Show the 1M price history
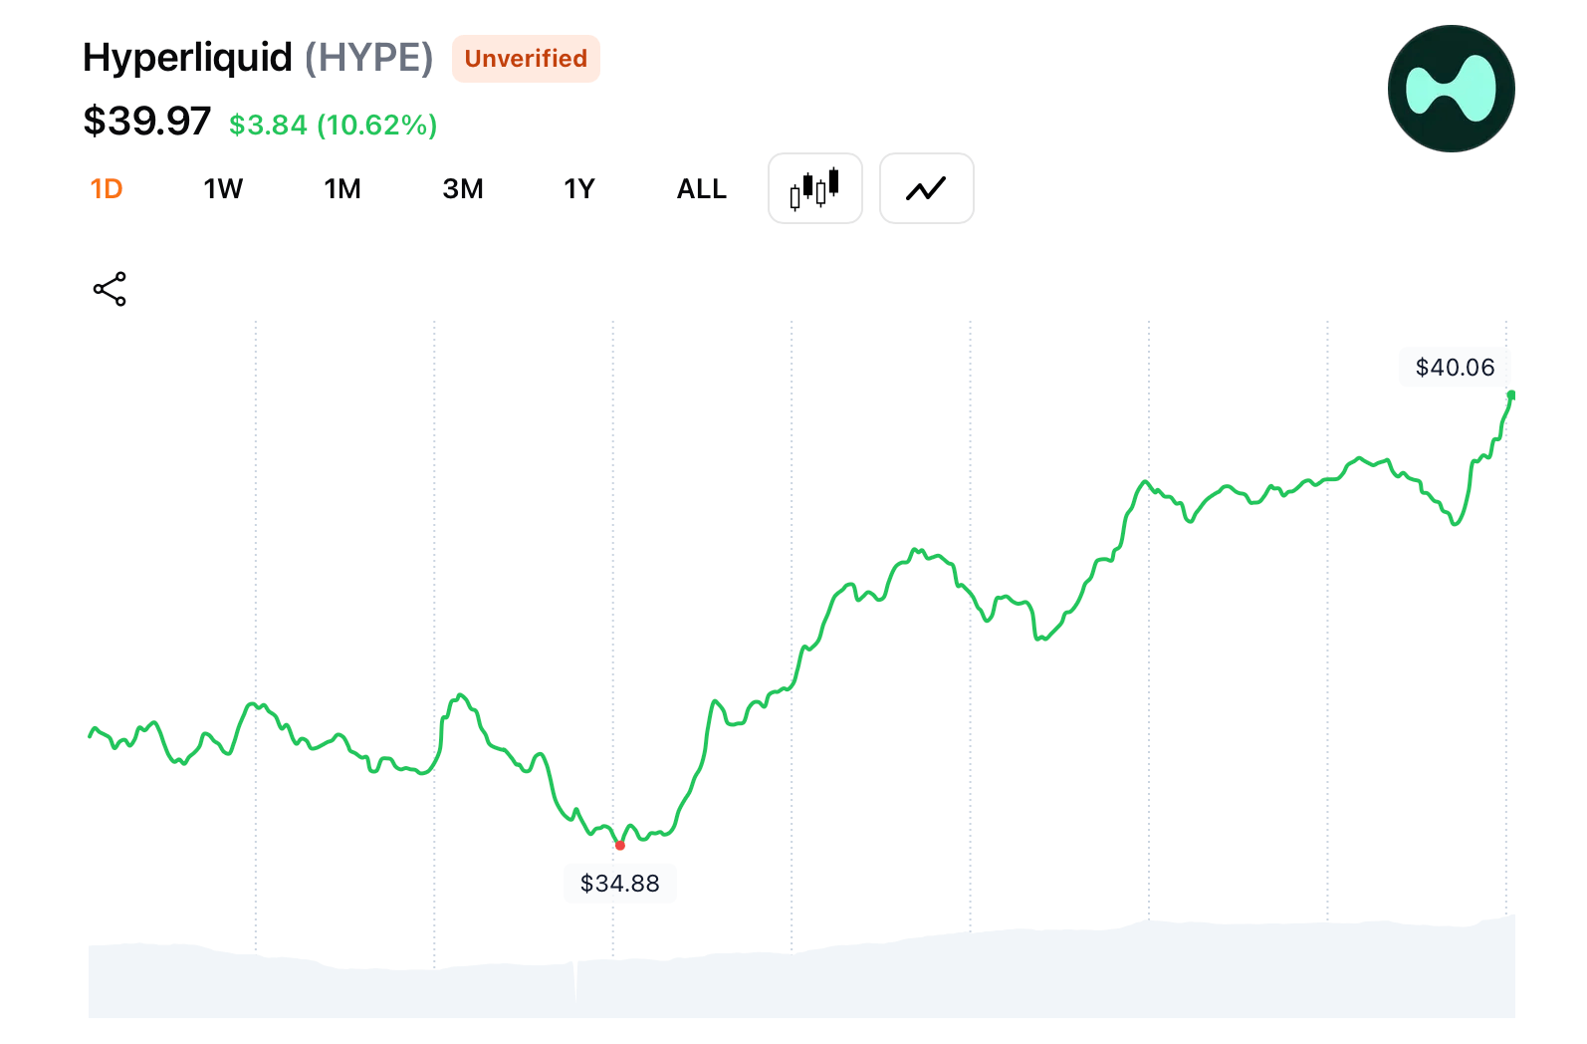The width and height of the screenshot is (1587, 1044). pyautogui.click(x=342, y=189)
